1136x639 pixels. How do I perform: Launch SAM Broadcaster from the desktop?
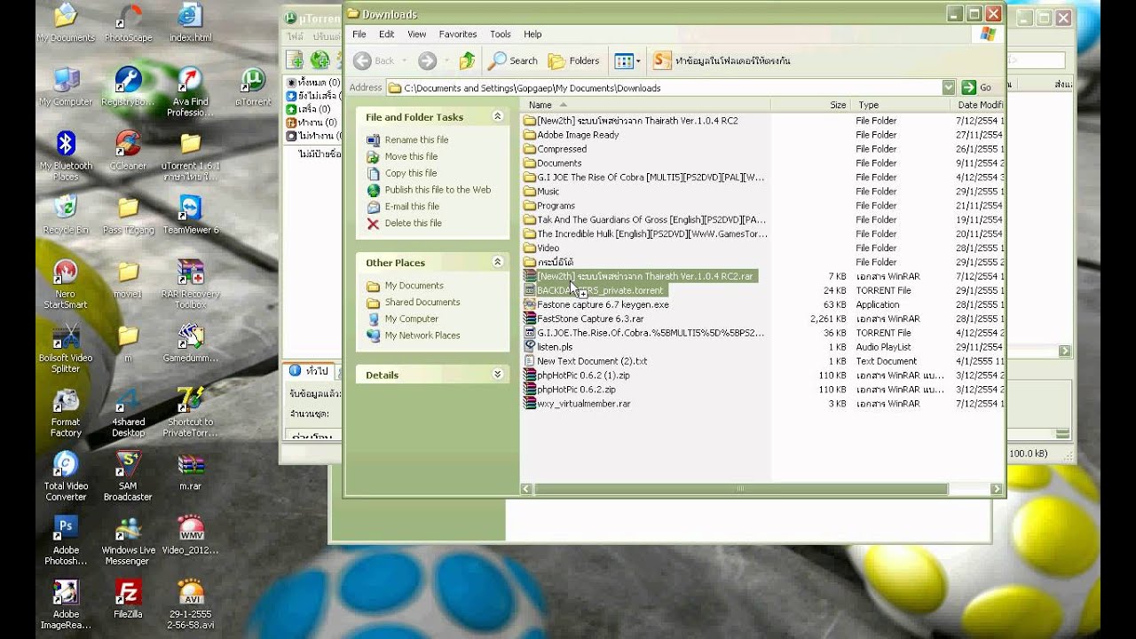(128, 476)
